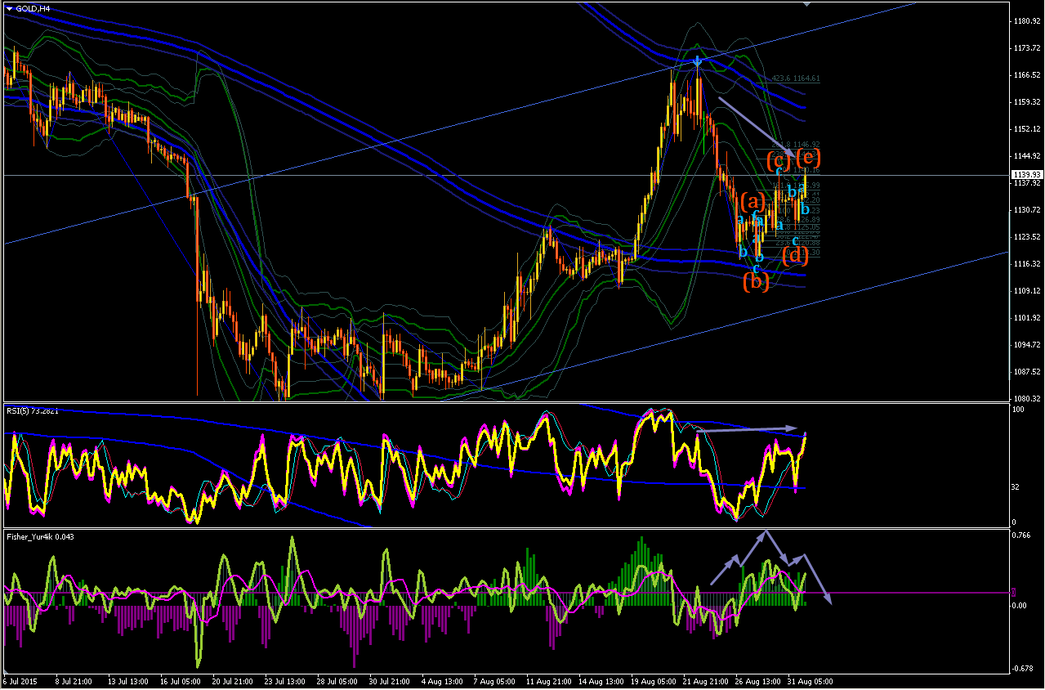Click price scale value 1116.32
Screen dimensions: 1045x690
click(1025, 264)
